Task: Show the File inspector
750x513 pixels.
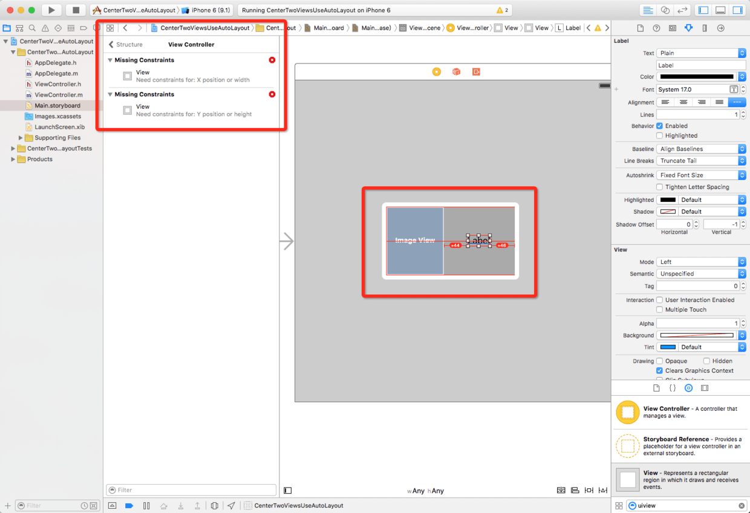Action: click(x=641, y=28)
